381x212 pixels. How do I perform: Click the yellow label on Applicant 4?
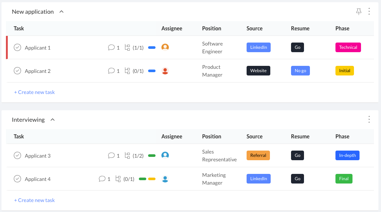click(x=151, y=179)
